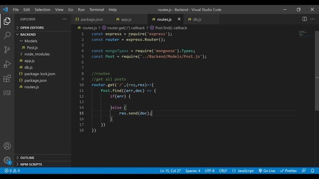The image size is (319, 179).
Task: Expand the Open Editors section
Action: click(x=43, y=28)
